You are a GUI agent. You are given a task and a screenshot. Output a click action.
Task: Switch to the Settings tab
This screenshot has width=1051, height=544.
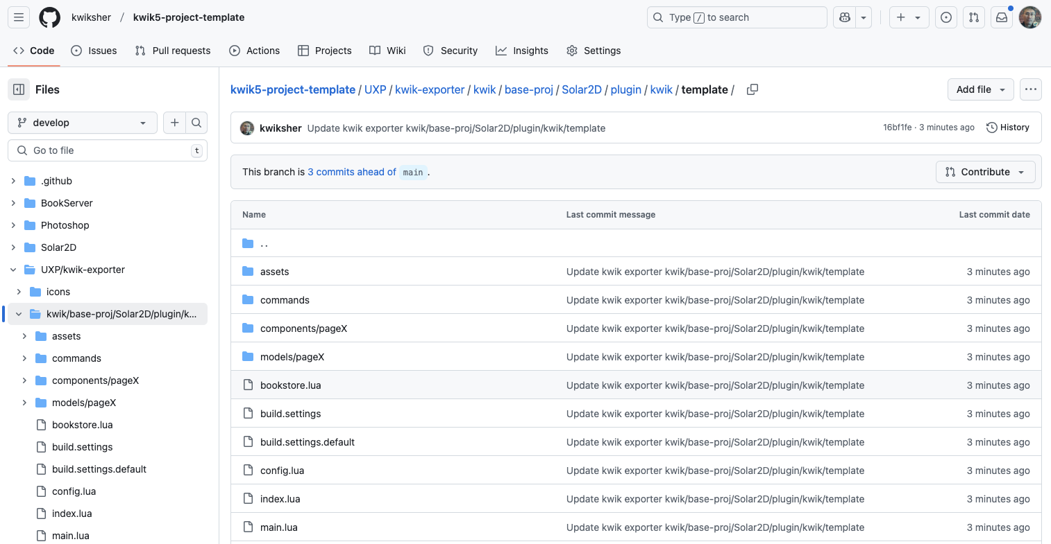pyautogui.click(x=594, y=51)
